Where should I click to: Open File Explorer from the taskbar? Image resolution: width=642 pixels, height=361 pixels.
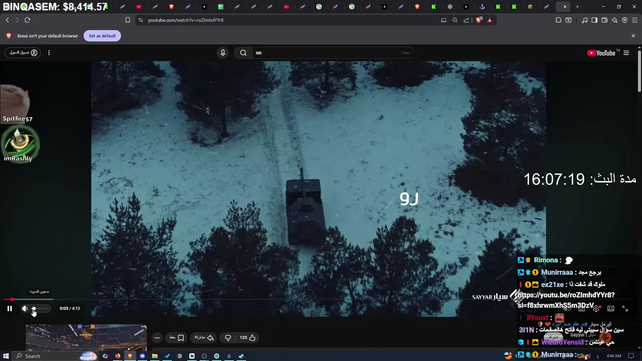[x=155, y=356]
